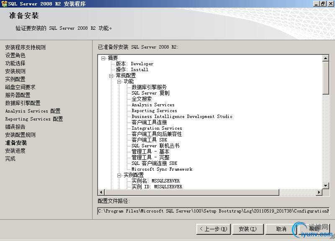
Task: Select Business Intelligence Development Studio row
Action: coord(182,117)
